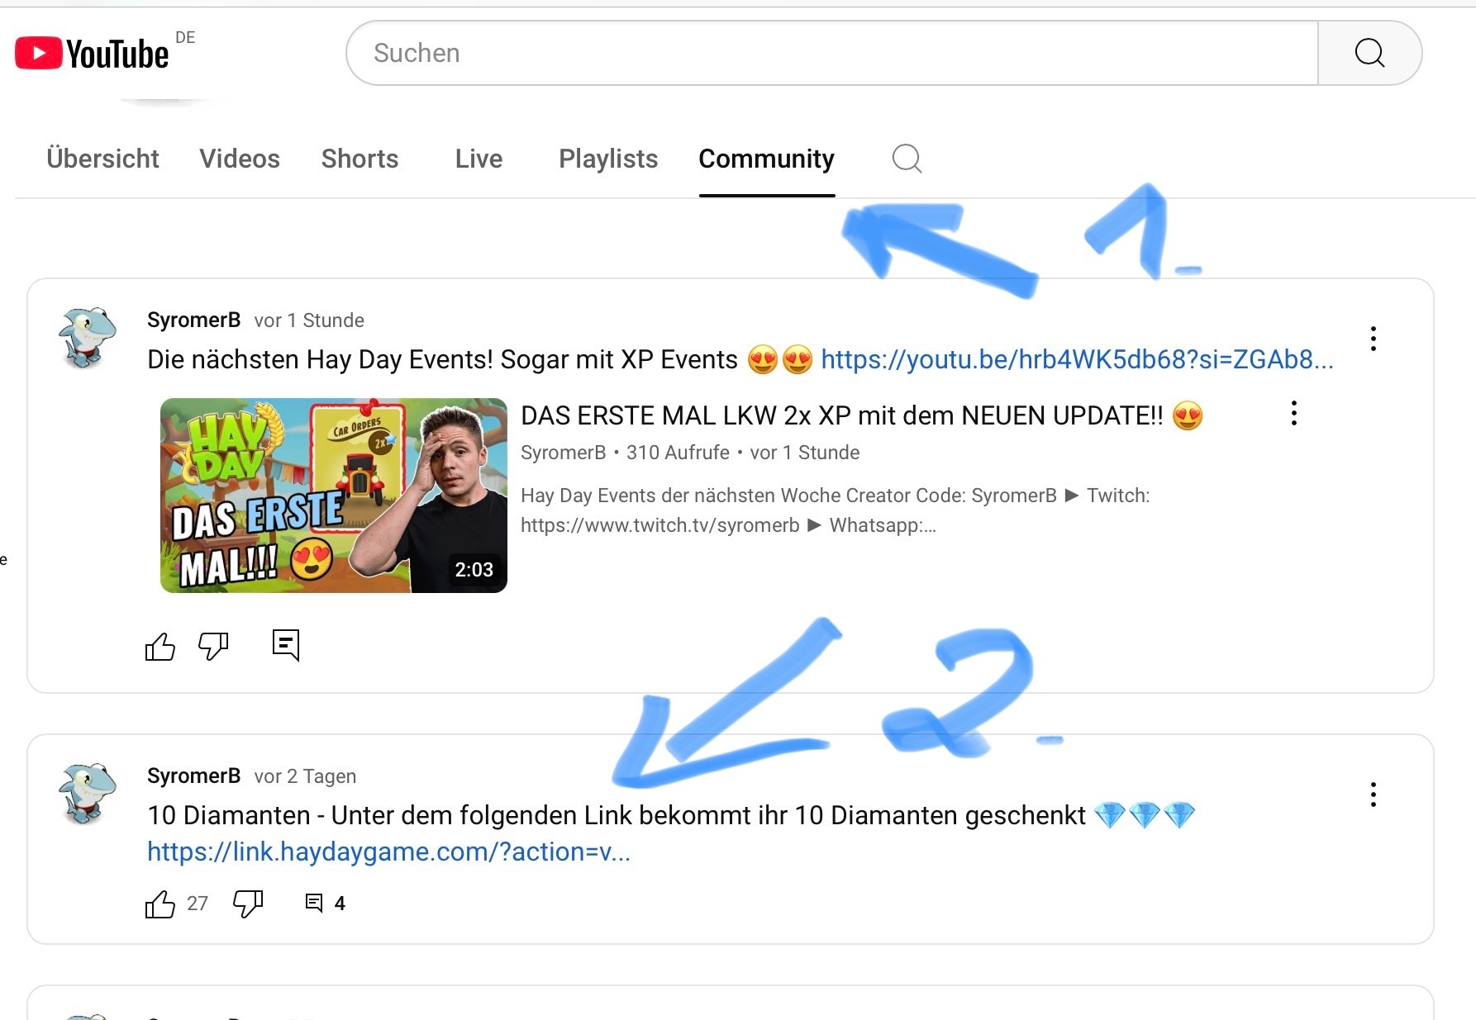Open comments on 10 Diamanten post
Screen dimensions: 1476x1020
314,904
